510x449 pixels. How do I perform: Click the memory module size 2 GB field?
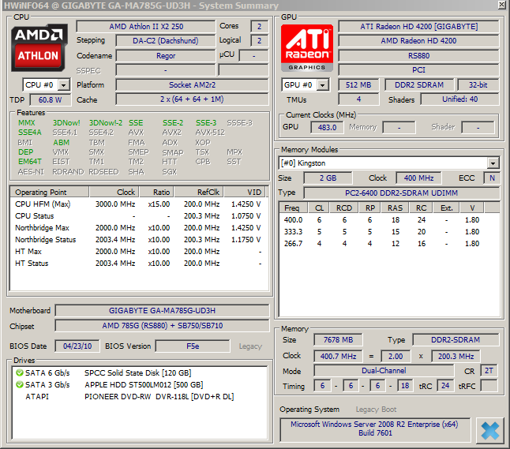pos(328,178)
